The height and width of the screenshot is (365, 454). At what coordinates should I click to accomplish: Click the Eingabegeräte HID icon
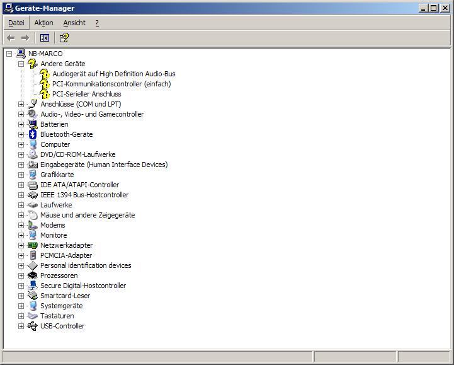33,165
